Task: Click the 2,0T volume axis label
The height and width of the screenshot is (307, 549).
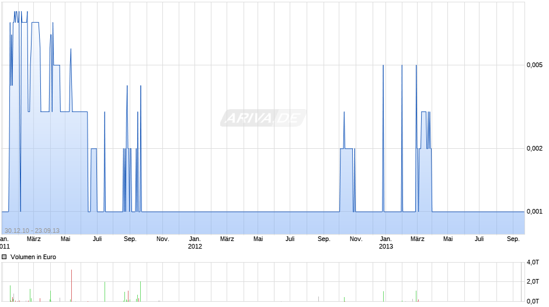Action: (x=533, y=281)
